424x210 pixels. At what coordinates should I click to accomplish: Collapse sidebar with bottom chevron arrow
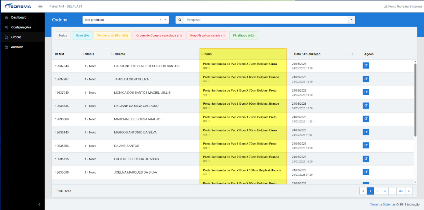click(39, 204)
